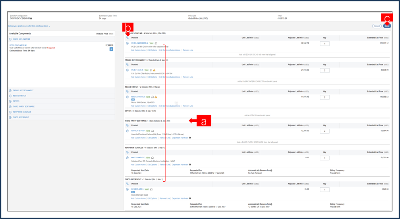
Task: Click the support icon next to N9K-C9316D-GX Valid
Action: [x=153, y=97]
